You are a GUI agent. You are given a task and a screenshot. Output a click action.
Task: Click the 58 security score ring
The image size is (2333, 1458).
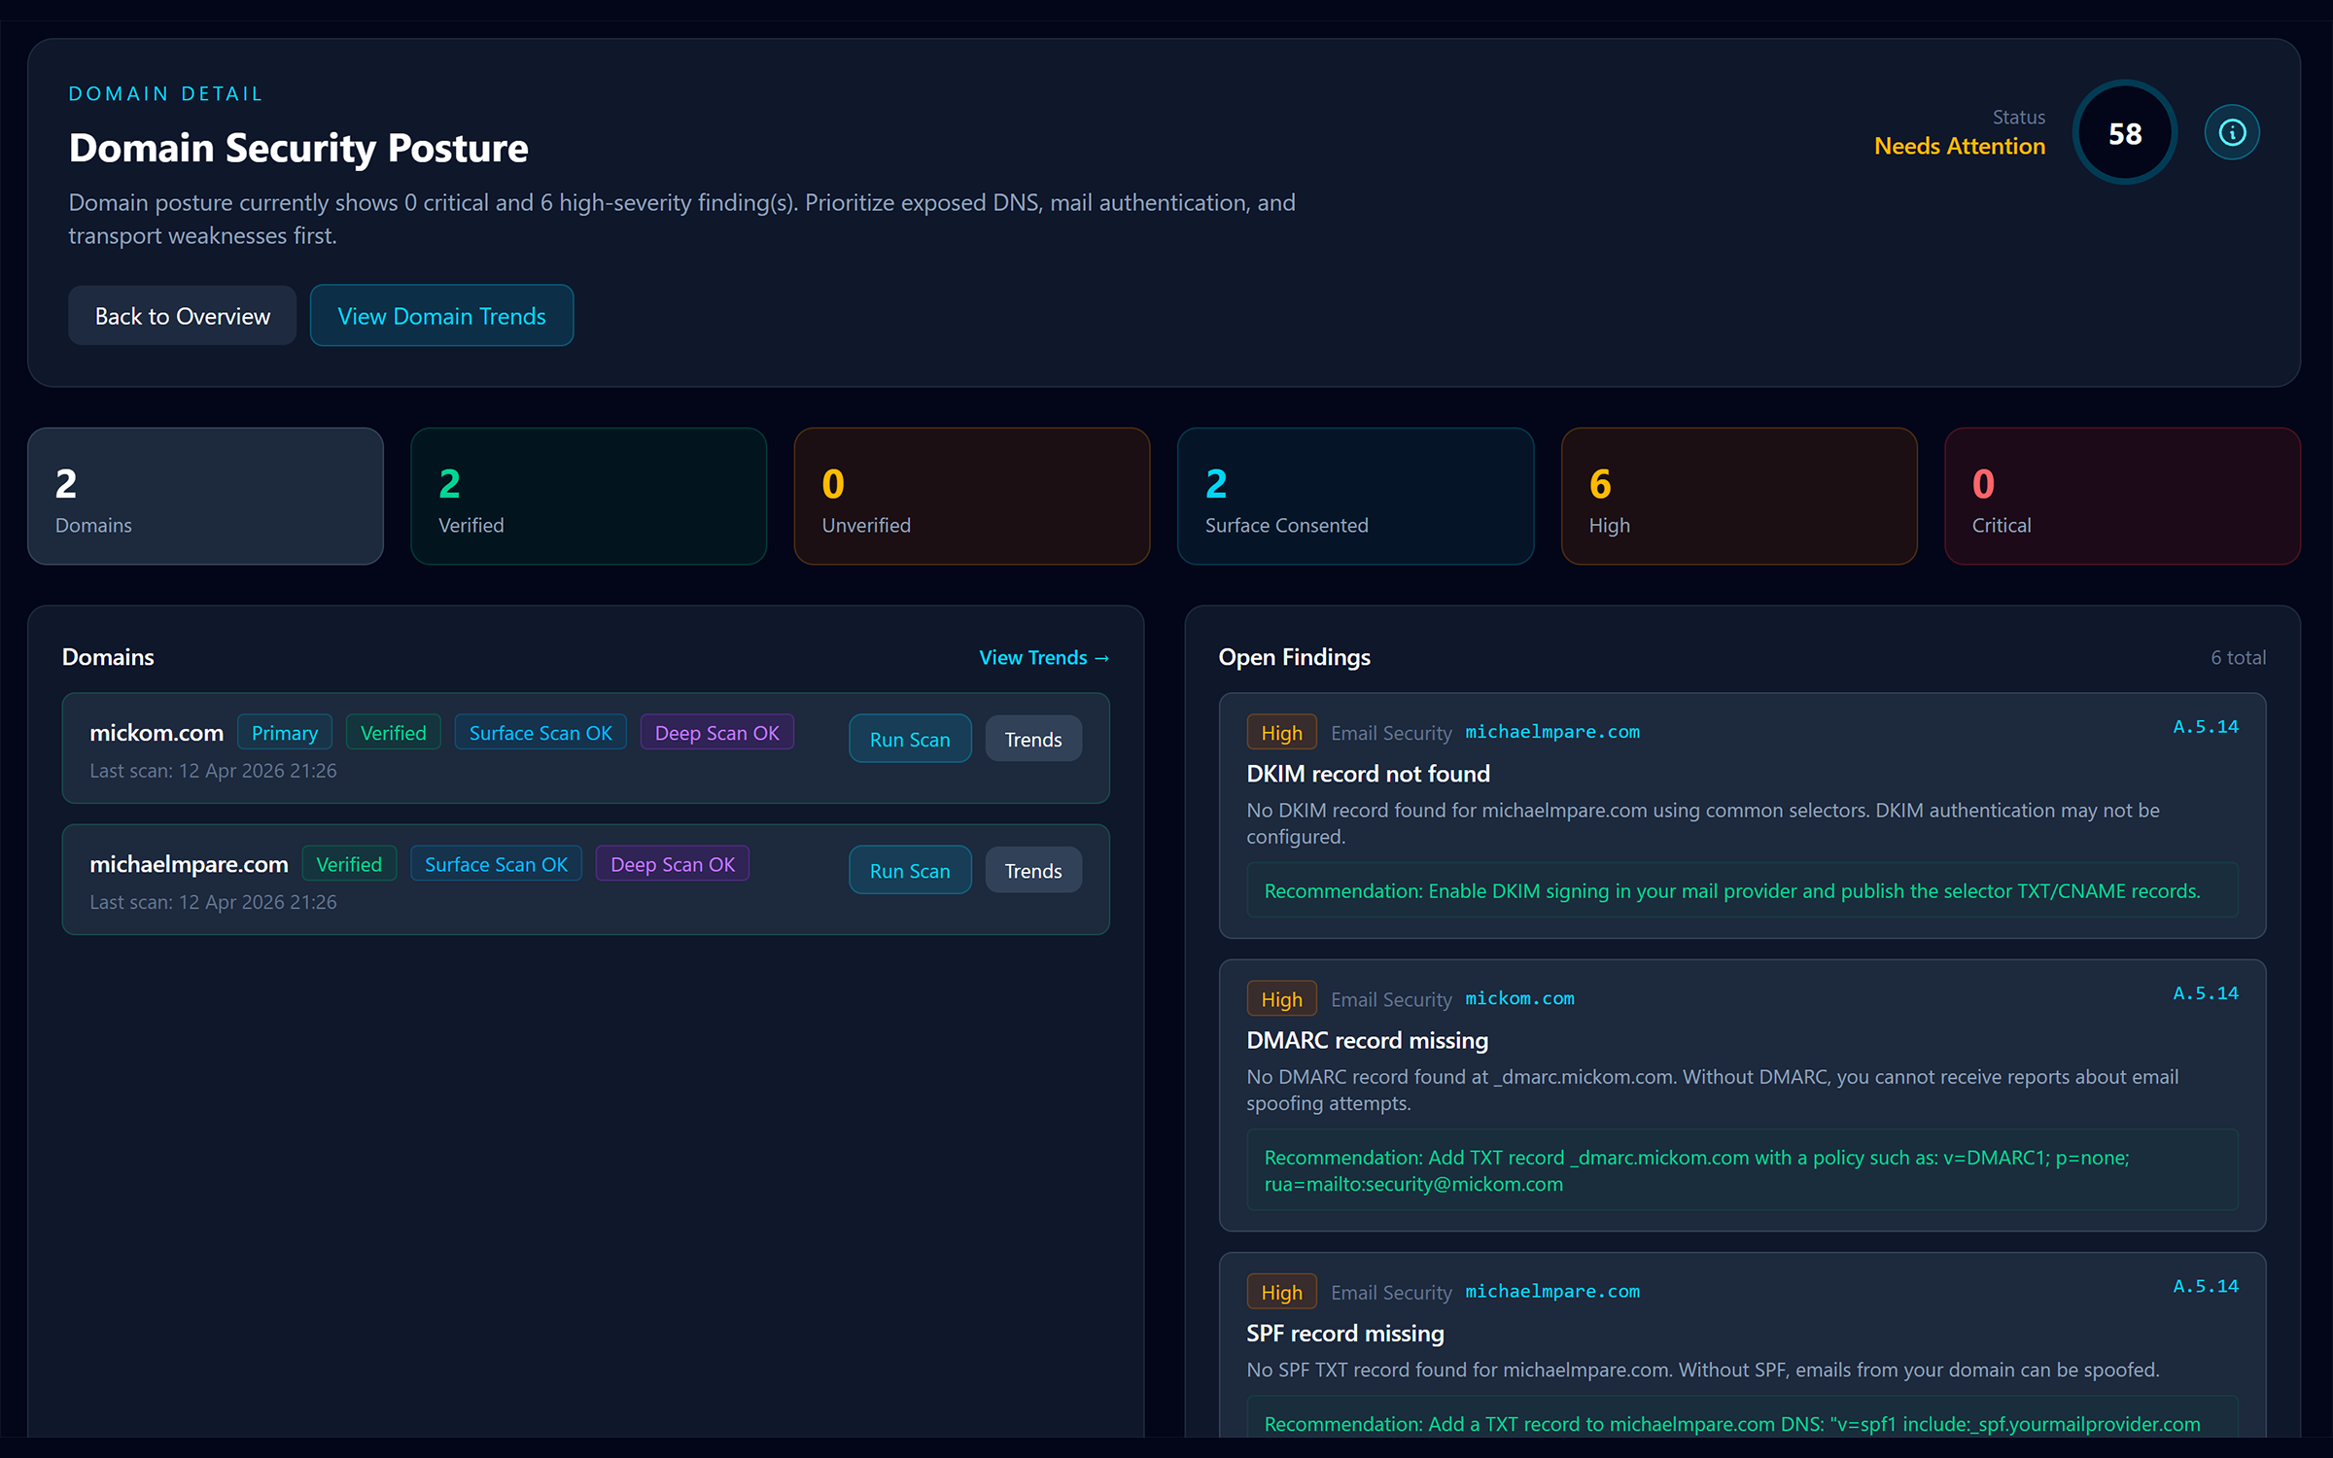pyautogui.click(x=2125, y=132)
